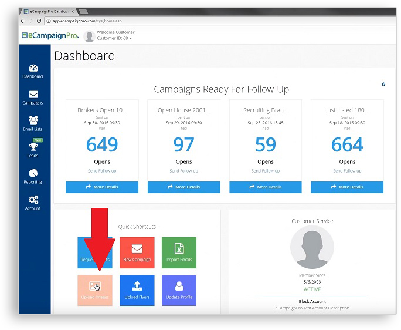
Task: Click the Just Listed 180... campaign title
Action: tap(347, 110)
